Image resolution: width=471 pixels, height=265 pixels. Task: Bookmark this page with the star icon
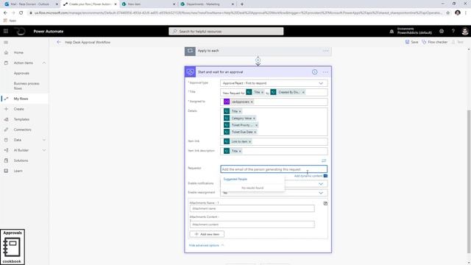pos(448,13)
